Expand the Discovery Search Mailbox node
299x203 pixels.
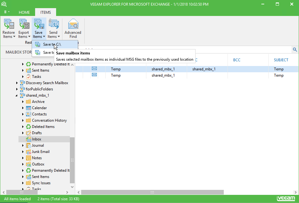[x=17, y=83]
